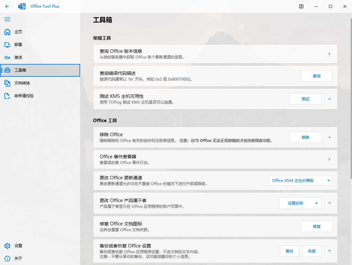Click the 哈希值校验 icon in sidebar

[x=7, y=96]
